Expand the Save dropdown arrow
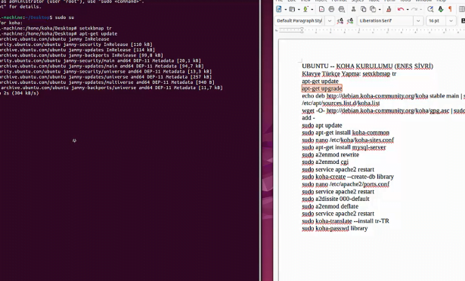The width and height of the screenshot is (465, 281). 312,10
